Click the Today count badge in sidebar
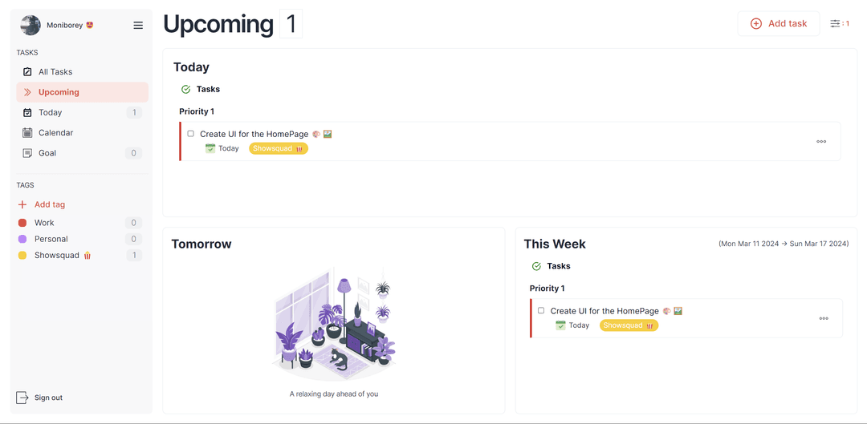 tap(133, 113)
